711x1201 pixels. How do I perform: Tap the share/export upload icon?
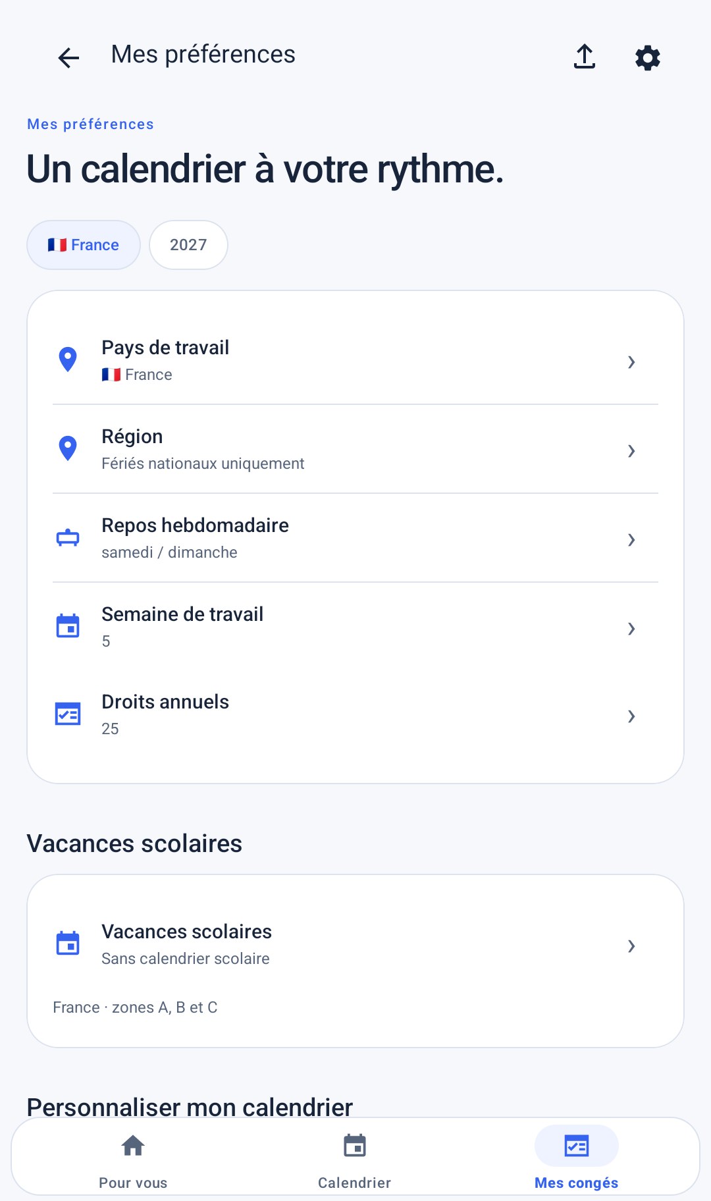pos(585,57)
